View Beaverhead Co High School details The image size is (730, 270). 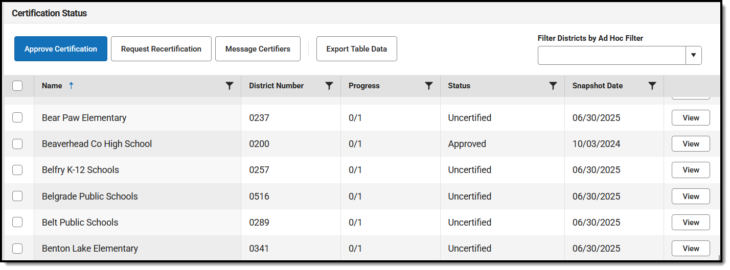click(691, 144)
